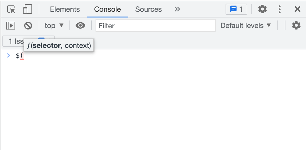The image size is (306, 150).
Task: Create a live expression with eye icon
Action: (80, 26)
